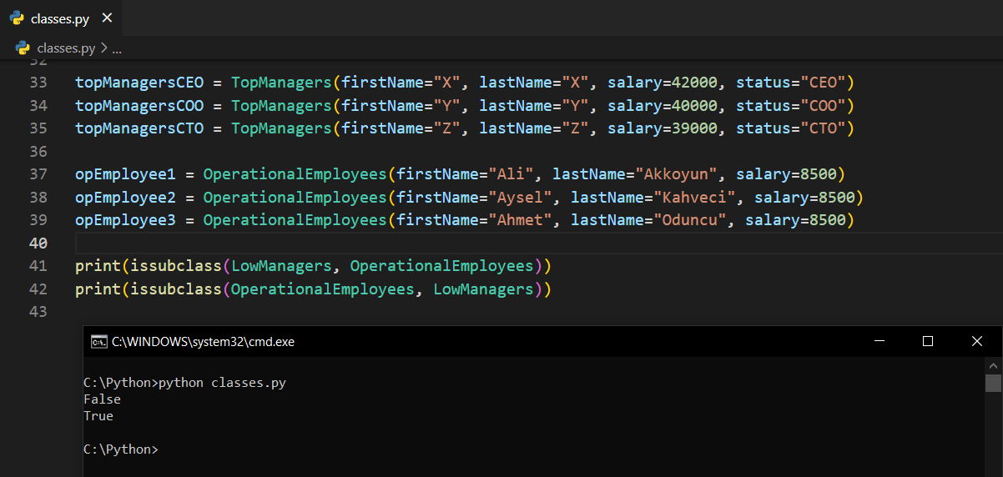Click the Python file icon in classes.py tab
Screen dimensions: 1003x477
point(17,18)
